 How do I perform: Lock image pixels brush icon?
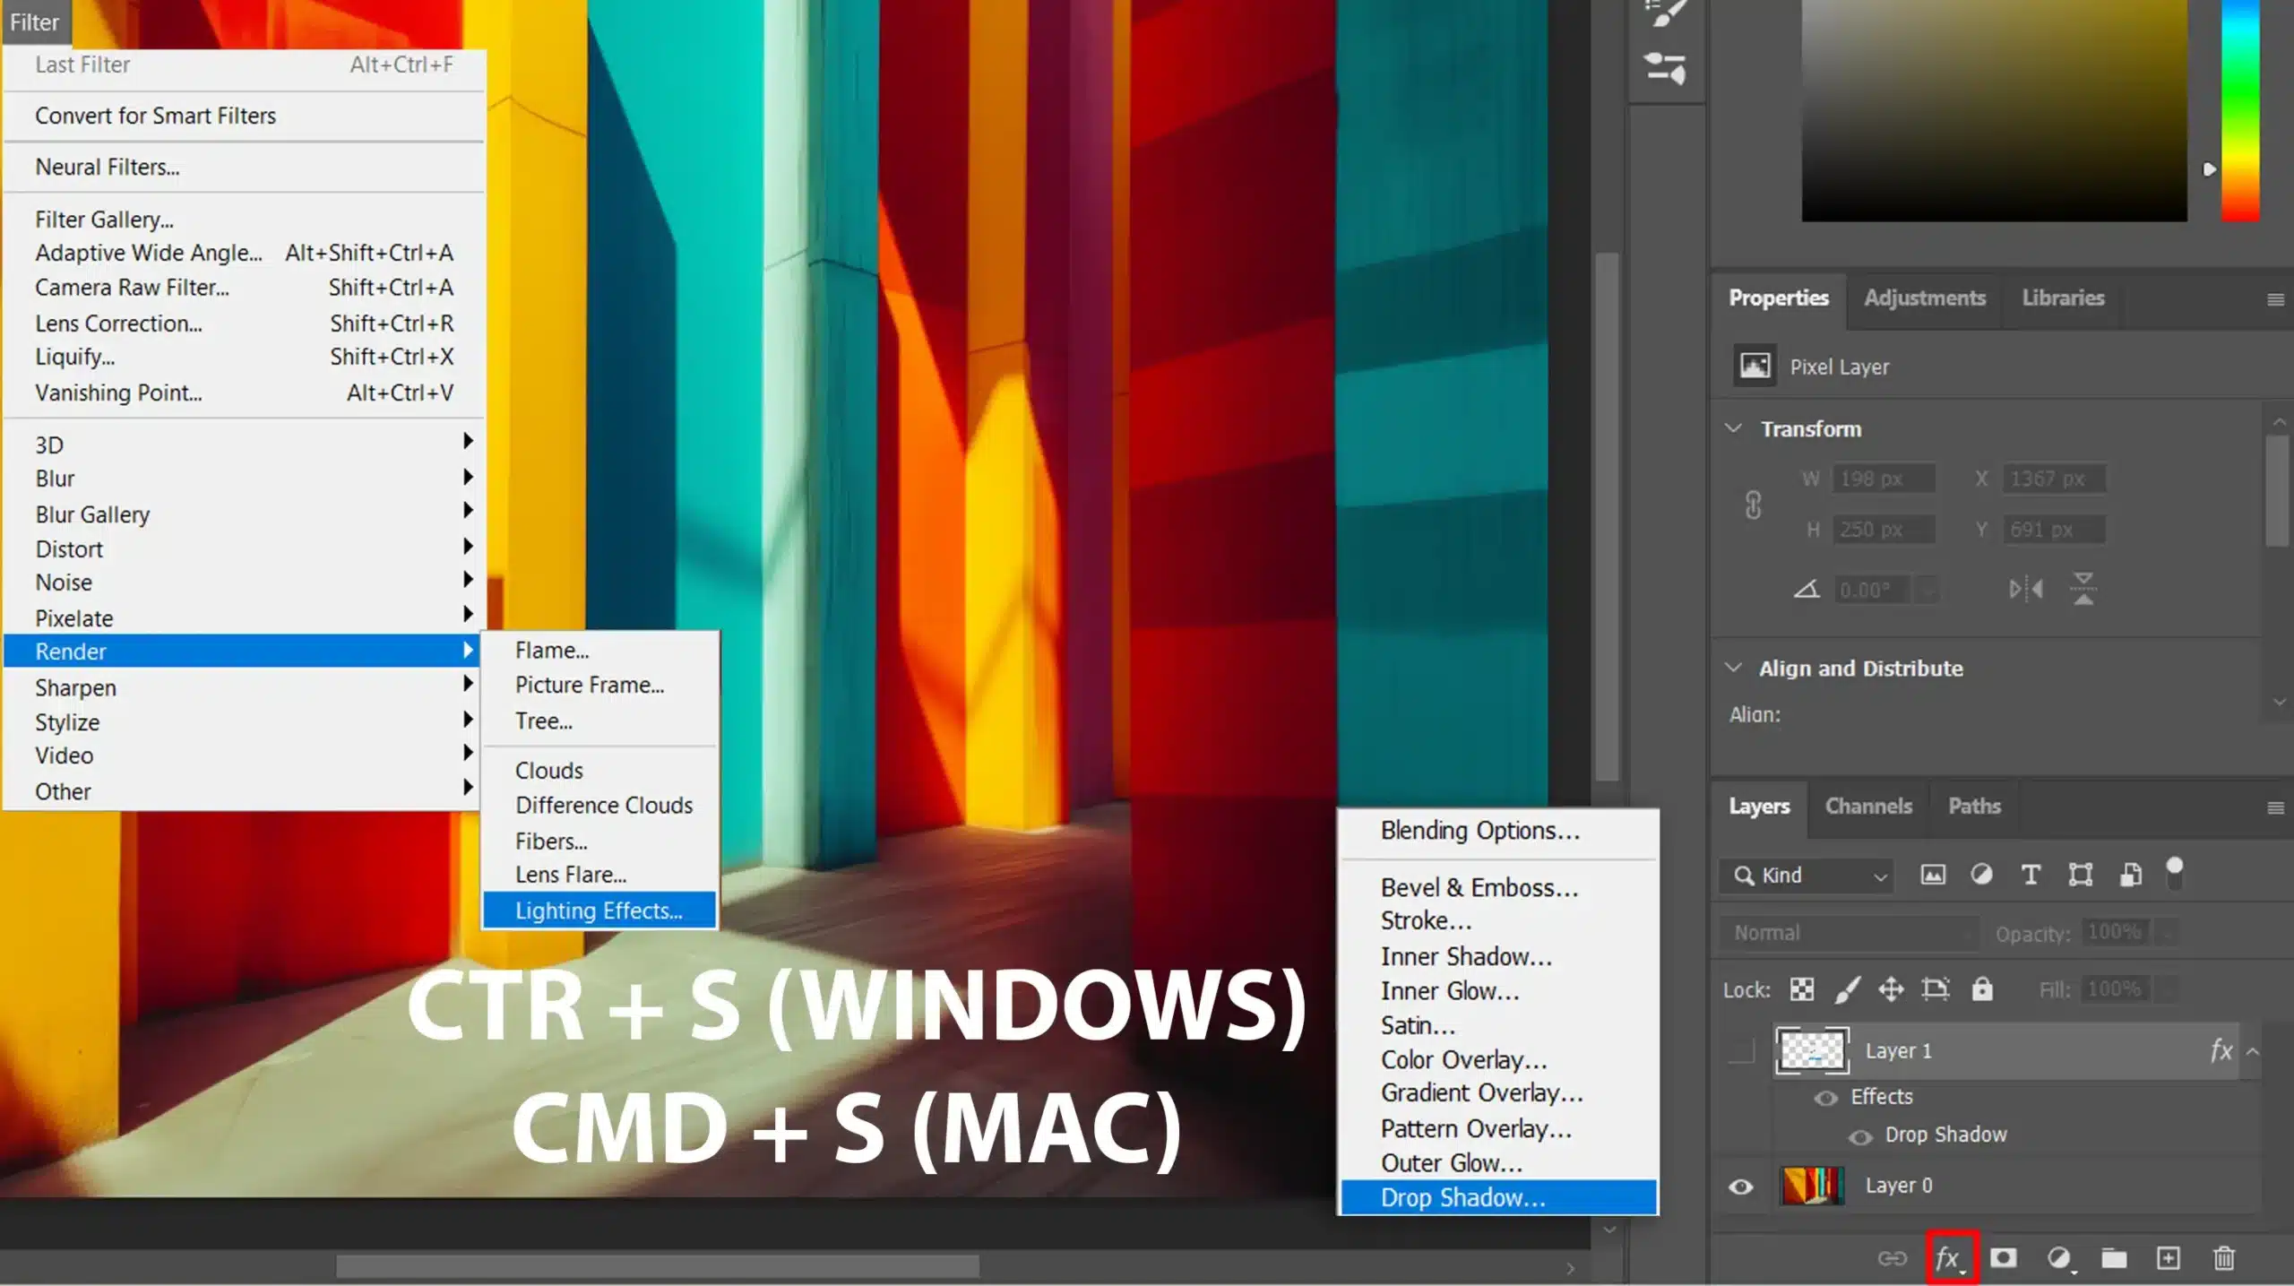1848,988
